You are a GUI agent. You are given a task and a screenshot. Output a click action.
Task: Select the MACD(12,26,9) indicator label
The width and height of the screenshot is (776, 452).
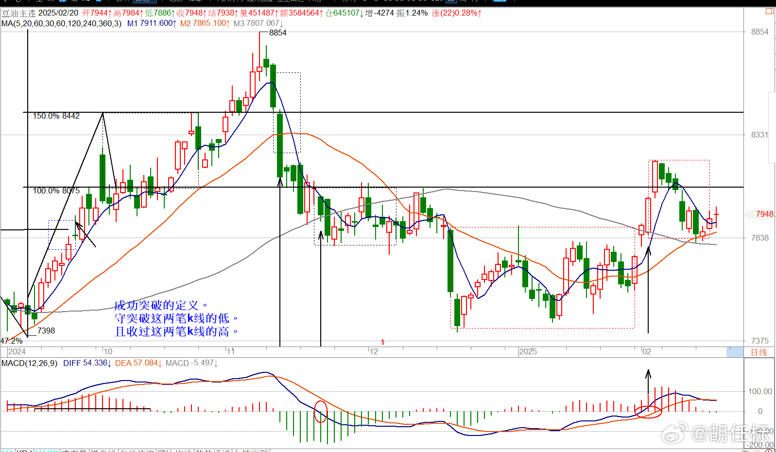click(29, 363)
